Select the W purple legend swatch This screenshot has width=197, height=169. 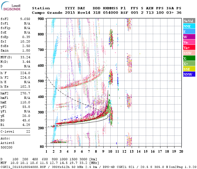(189, 37)
